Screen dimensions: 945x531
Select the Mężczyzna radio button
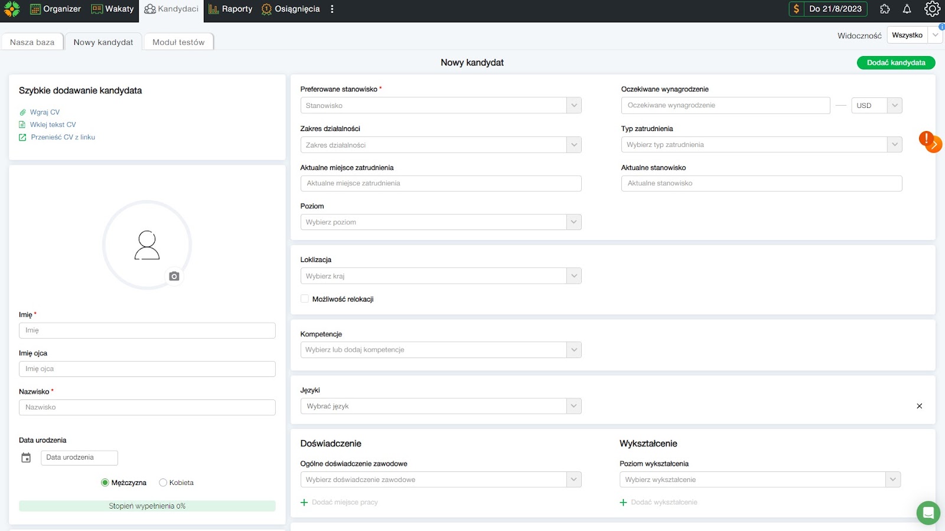tap(105, 483)
